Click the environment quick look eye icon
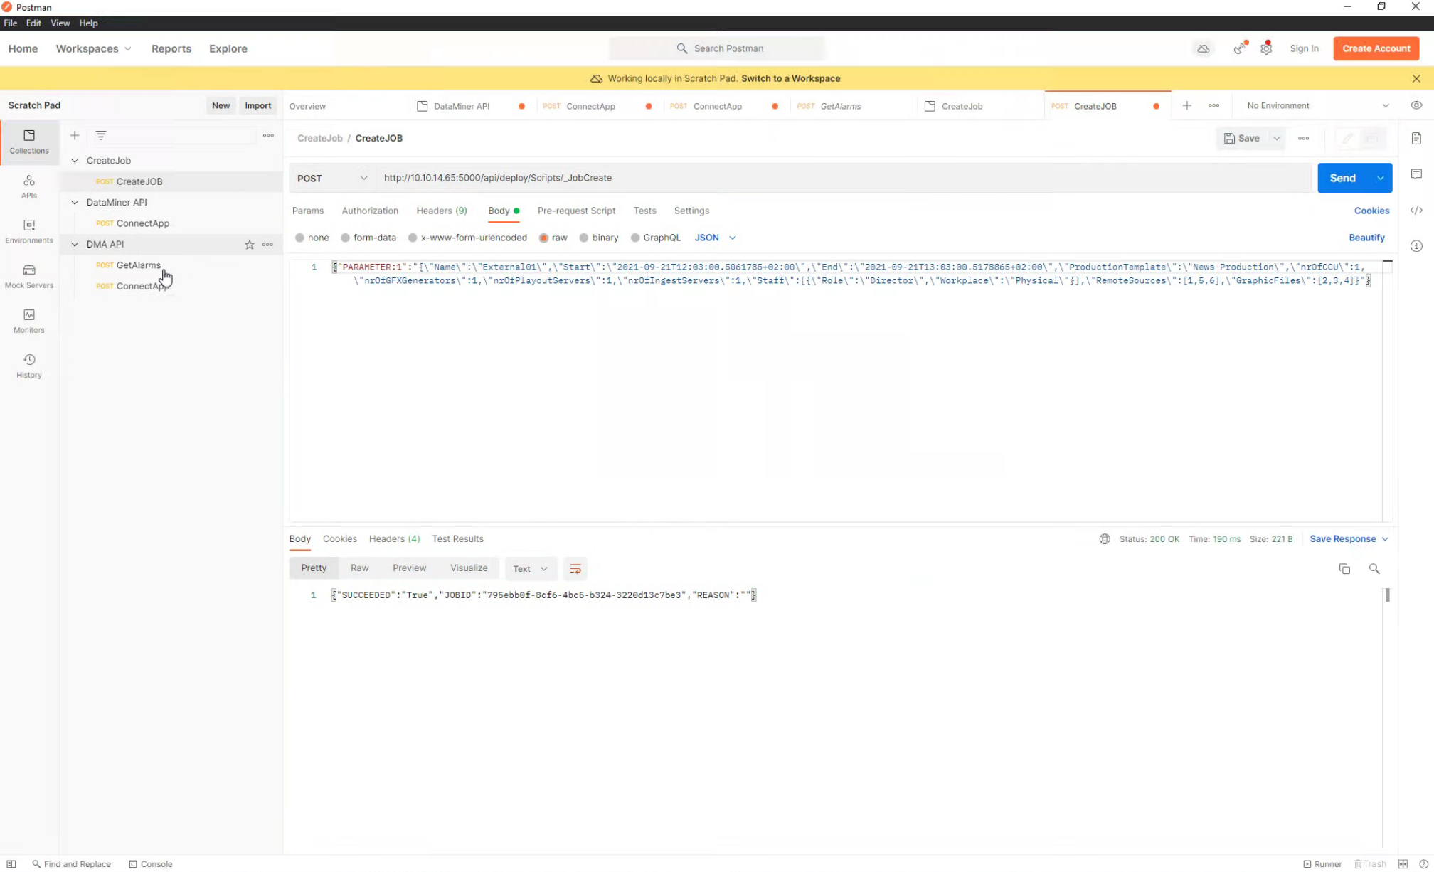 click(1416, 105)
